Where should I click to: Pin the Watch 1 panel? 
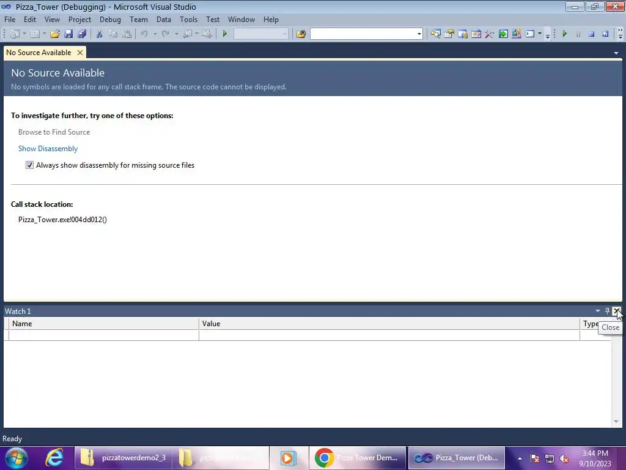(607, 311)
